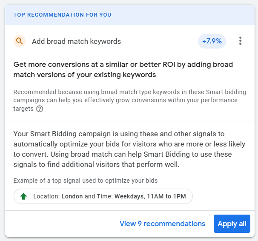Click the orange search magnifier icon
Image resolution: width=258 pixels, height=241 pixels.
point(19,41)
